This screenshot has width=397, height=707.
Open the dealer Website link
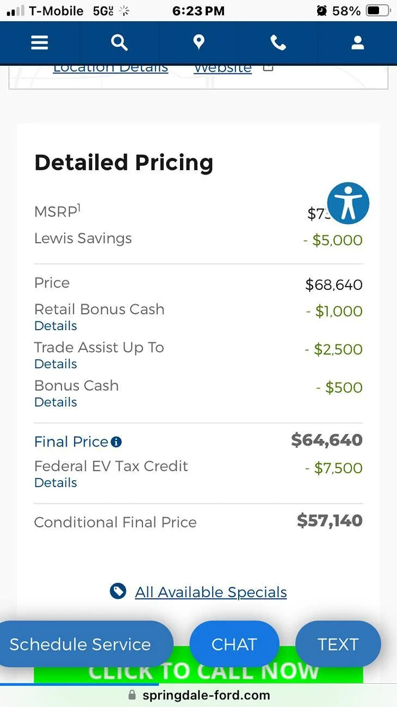click(223, 70)
